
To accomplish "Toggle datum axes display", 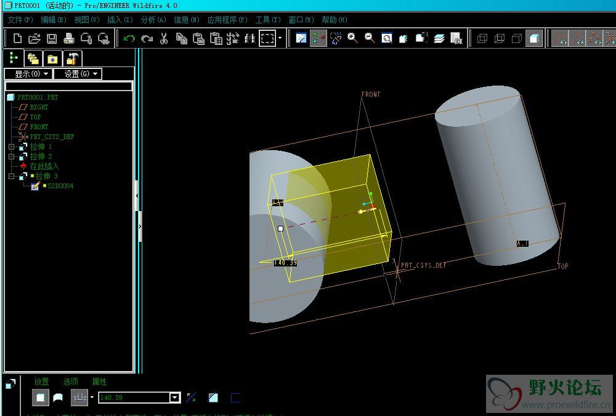I will (x=577, y=38).
